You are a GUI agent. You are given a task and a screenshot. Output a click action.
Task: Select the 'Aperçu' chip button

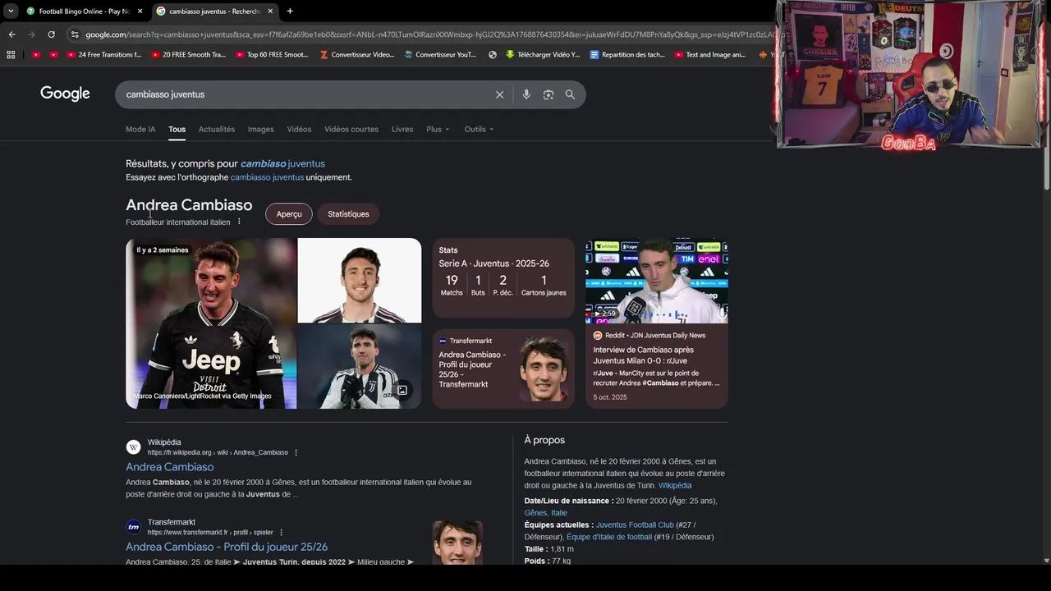click(x=289, y=213)
